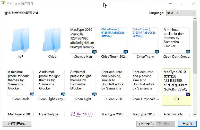This screenshot has height=130, width=200.
Task: Select the Clean-Greyscale profile thumbnail
Action: point(145,83)
